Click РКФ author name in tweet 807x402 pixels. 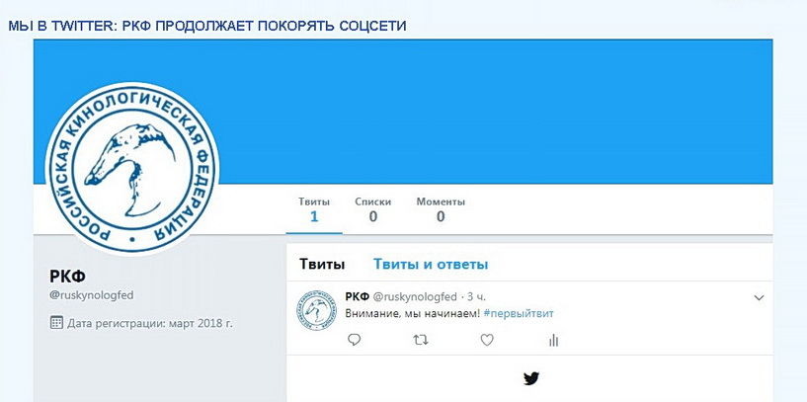[x=358, y=297]
